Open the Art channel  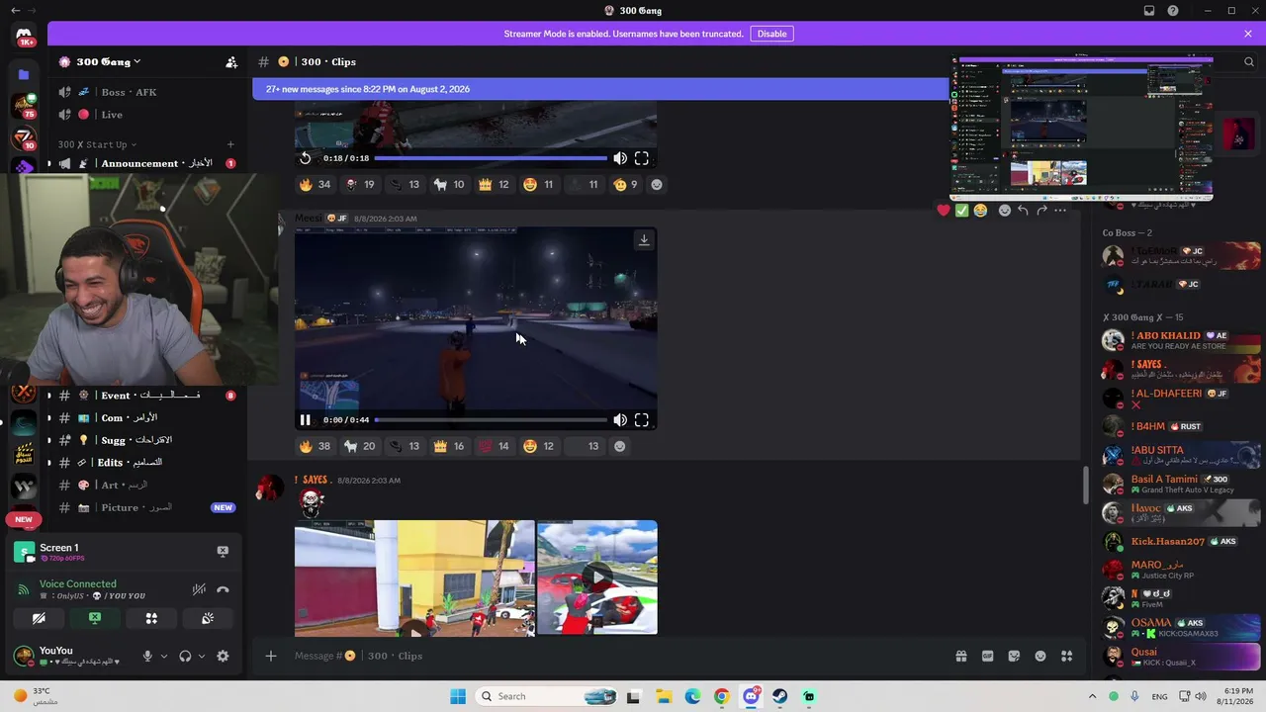click(147, 486)
